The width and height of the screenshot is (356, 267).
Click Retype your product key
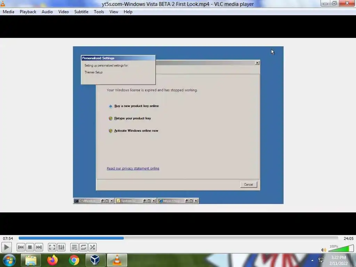(132, 118)
